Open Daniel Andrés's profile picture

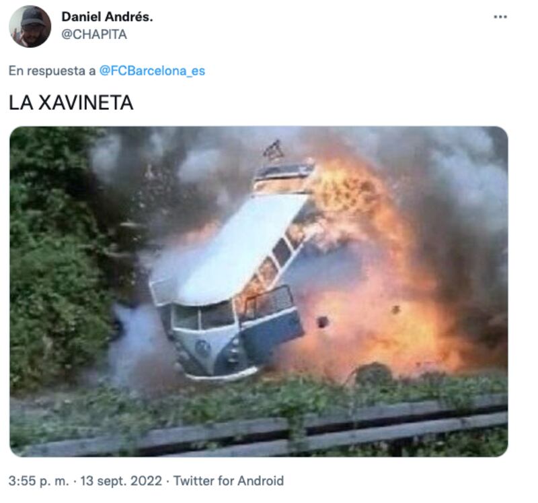pos(30,26)
